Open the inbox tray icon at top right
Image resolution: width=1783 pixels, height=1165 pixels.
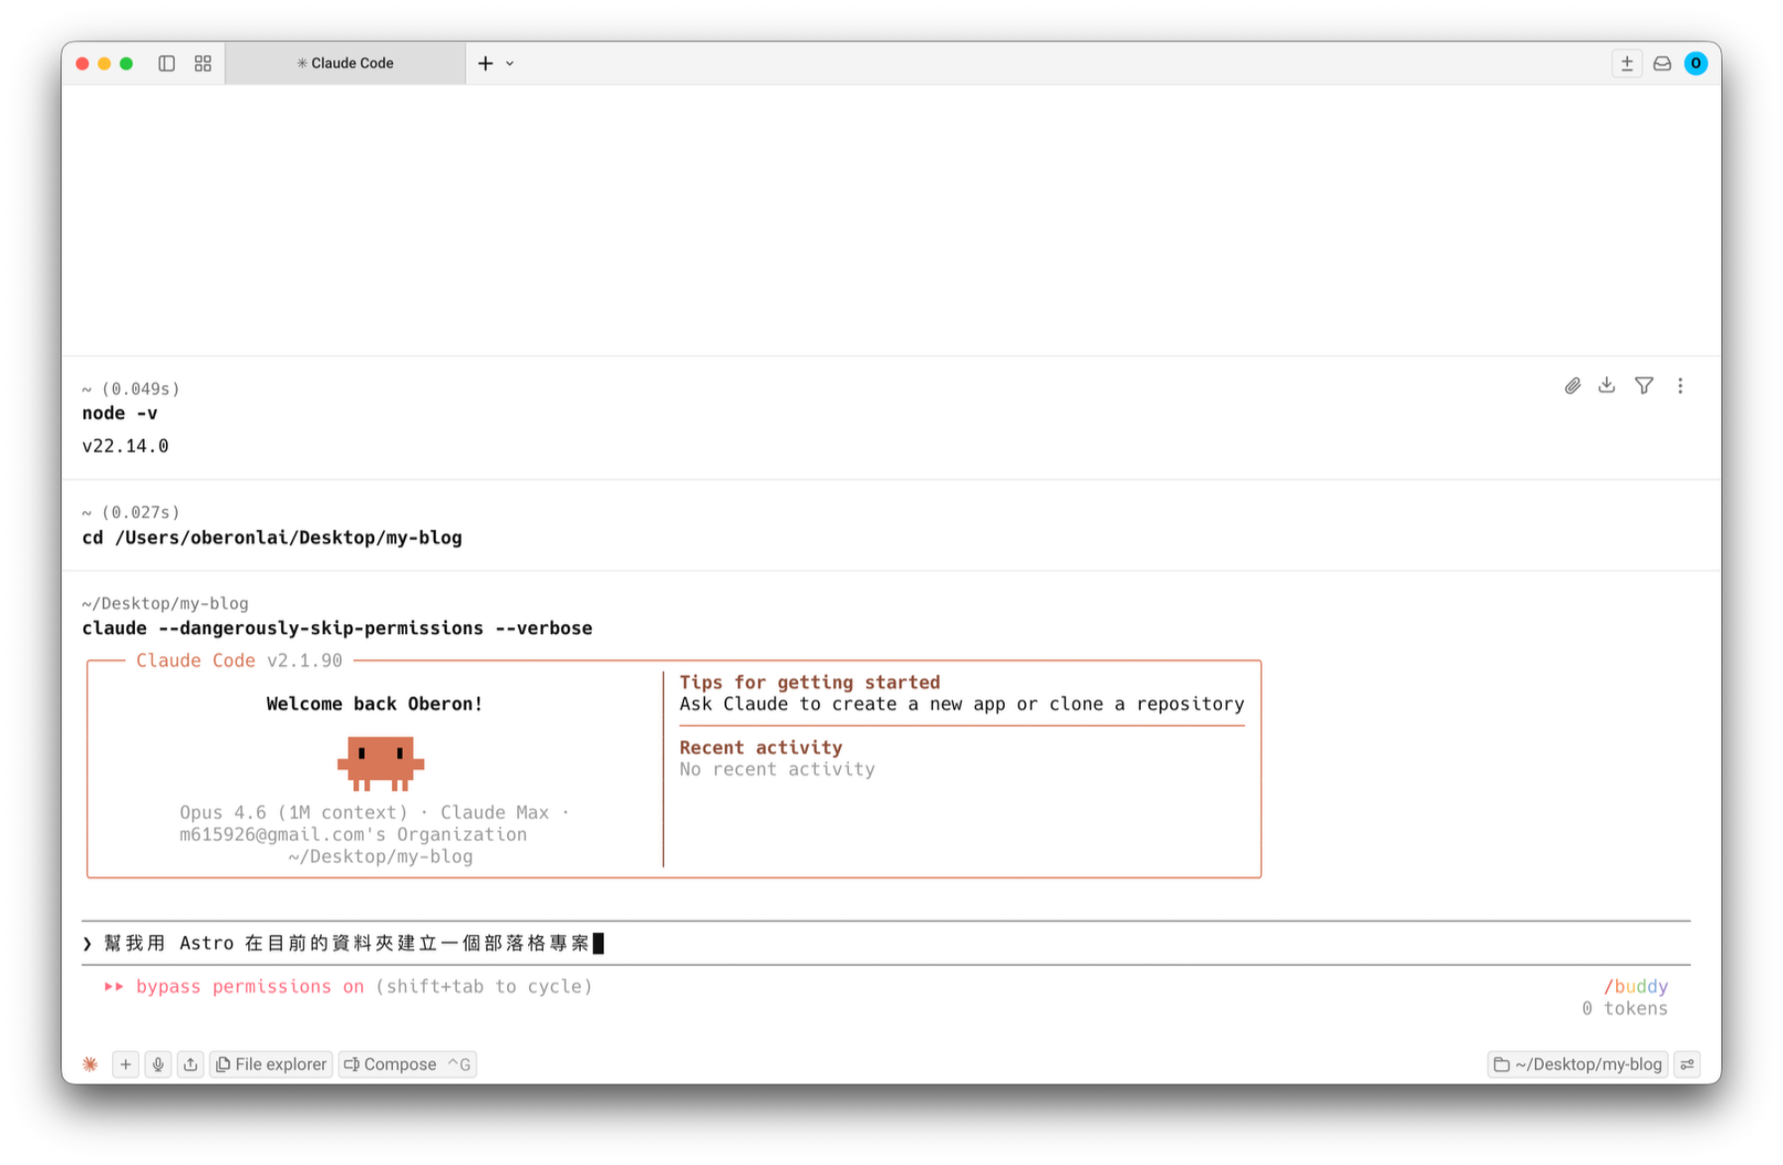coord(1662,63)
